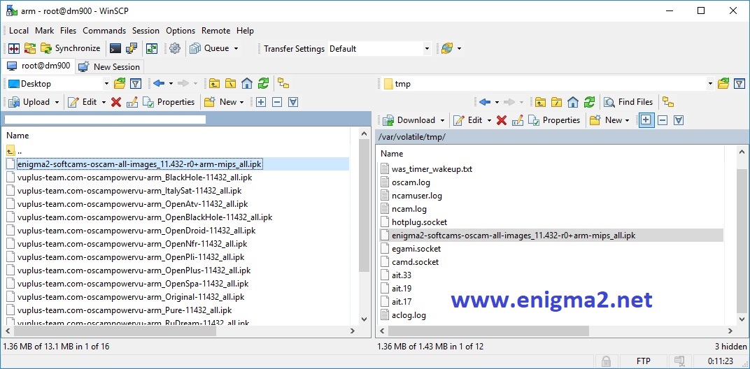Expand the Queue dropdown arrow

click(236, 48)
